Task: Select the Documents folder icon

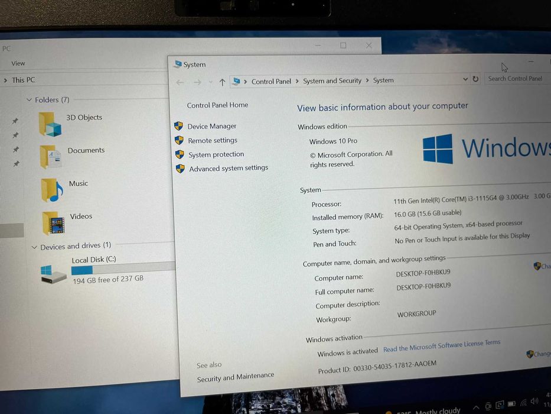Action: click(x=51, y=156)
